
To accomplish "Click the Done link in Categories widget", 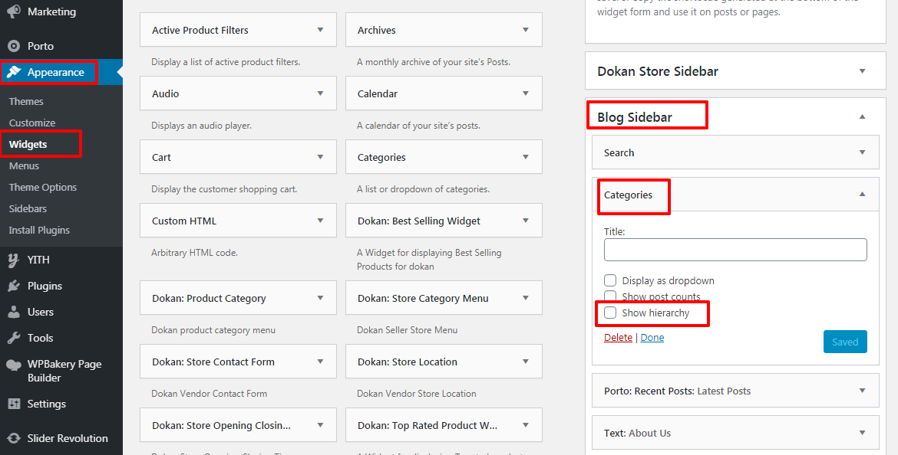I will pyautogui.click(x=652, y=337).
